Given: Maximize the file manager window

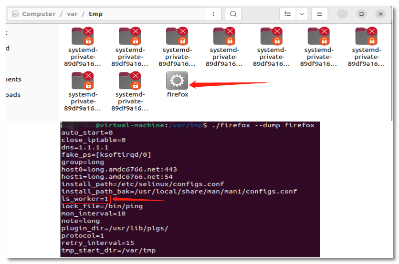Looking at the screenshot, I should 361,14.
